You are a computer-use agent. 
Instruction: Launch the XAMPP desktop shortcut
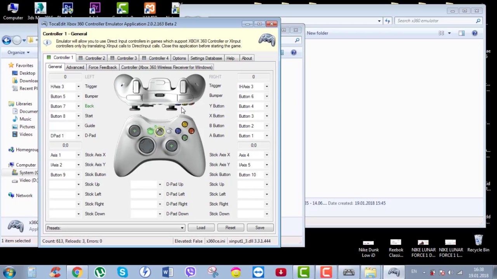click(x=149, y=11)
